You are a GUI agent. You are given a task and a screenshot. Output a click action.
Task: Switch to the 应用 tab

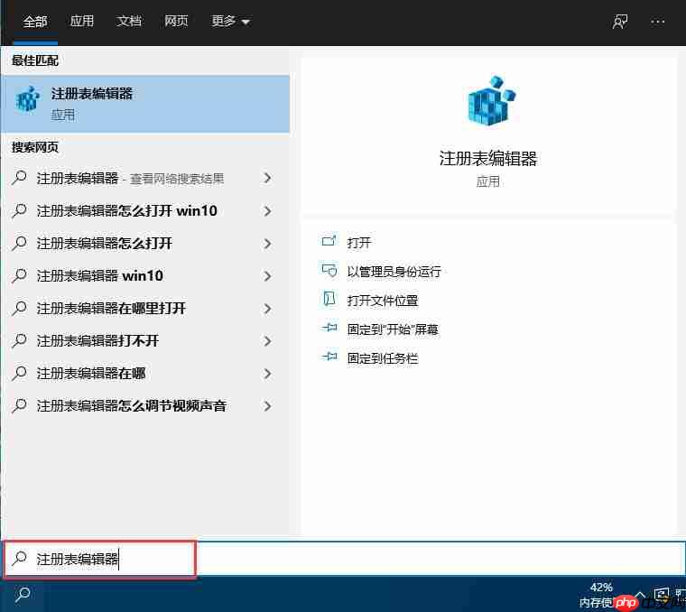(x=82, y=21)
